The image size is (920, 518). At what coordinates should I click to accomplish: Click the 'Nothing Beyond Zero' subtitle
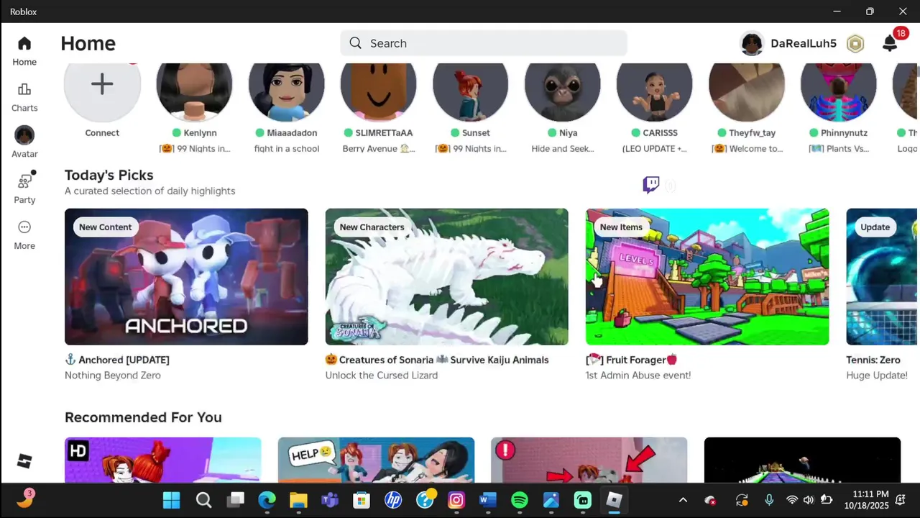click(x=113, y=376)
